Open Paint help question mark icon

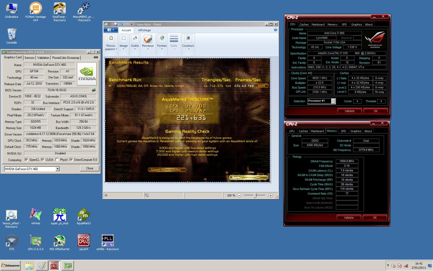275,30
